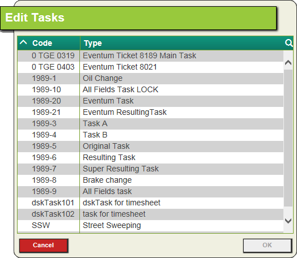Open the search magnifier in the table header

(x=288, y=43)
